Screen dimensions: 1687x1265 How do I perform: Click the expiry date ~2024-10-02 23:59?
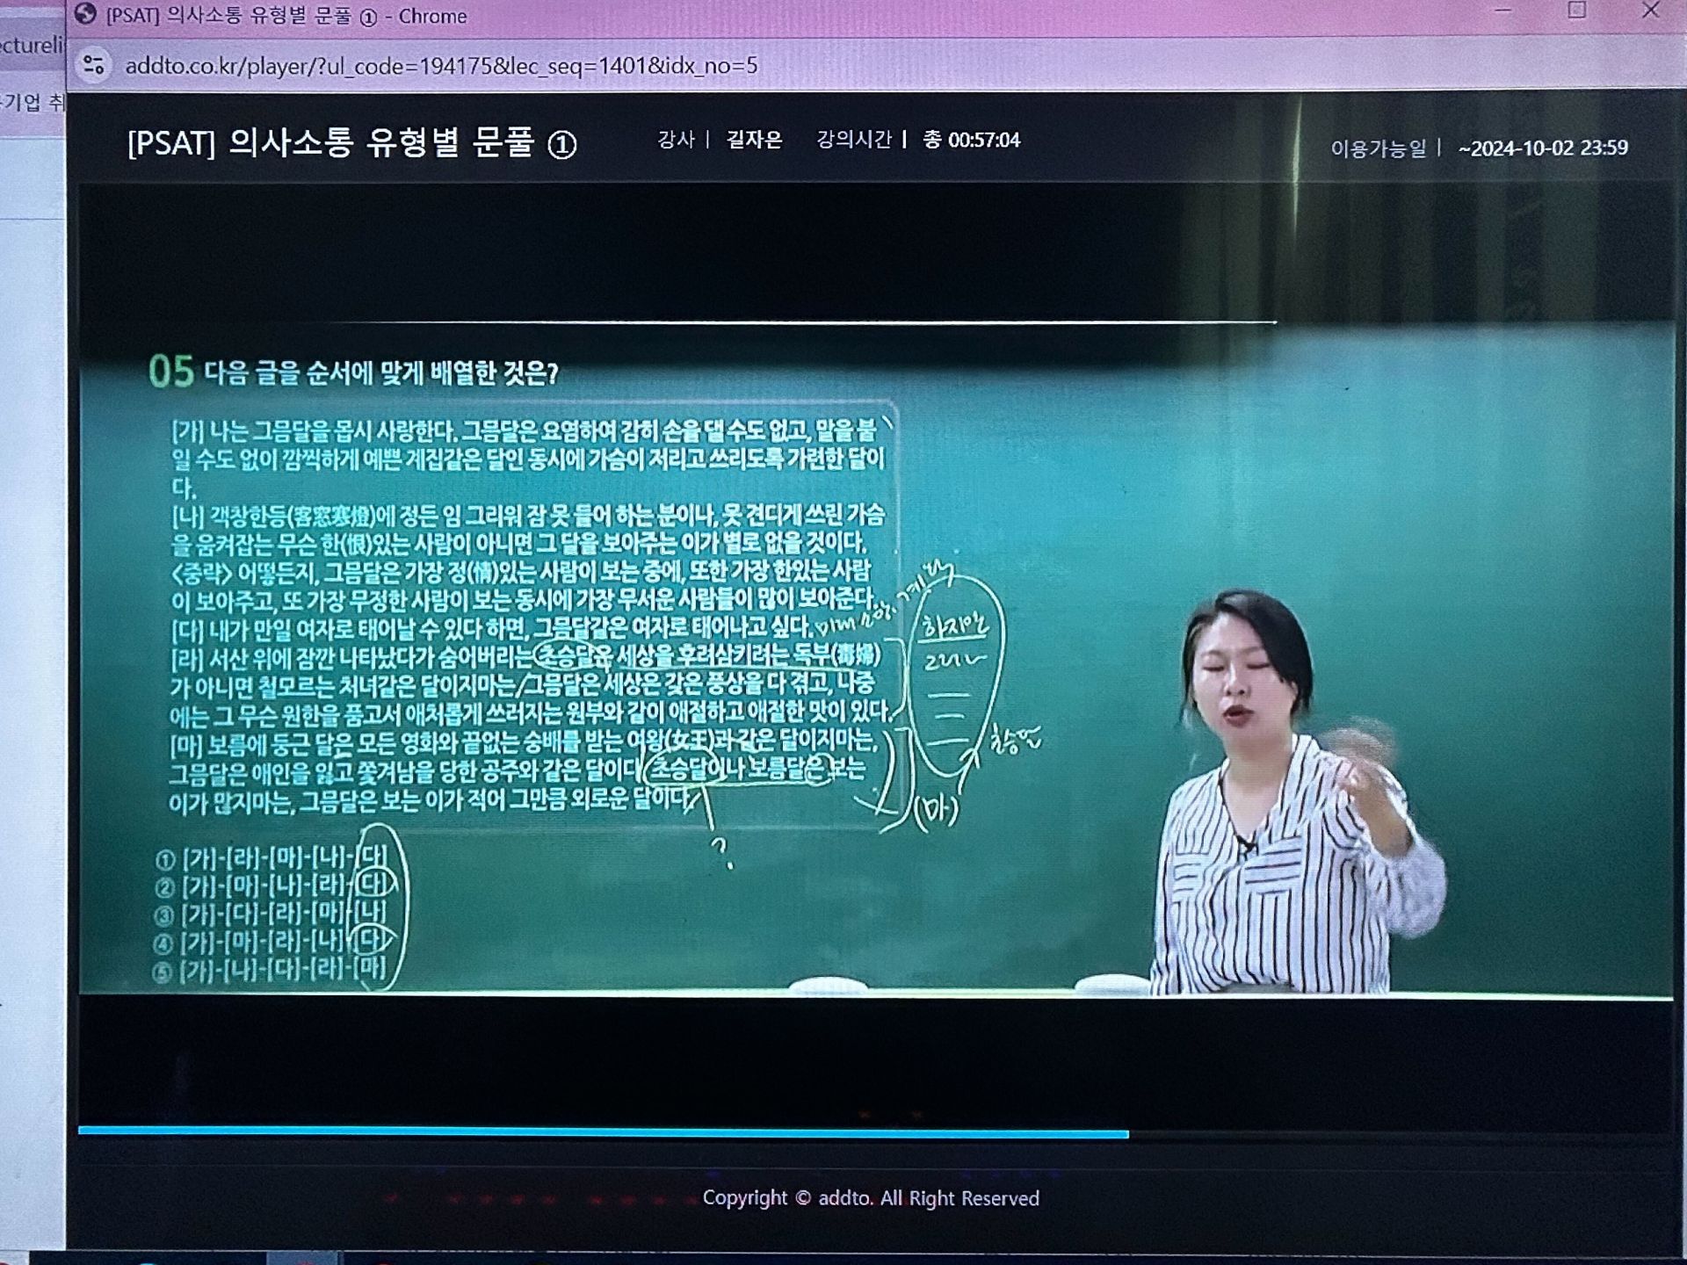(1542, 148)
